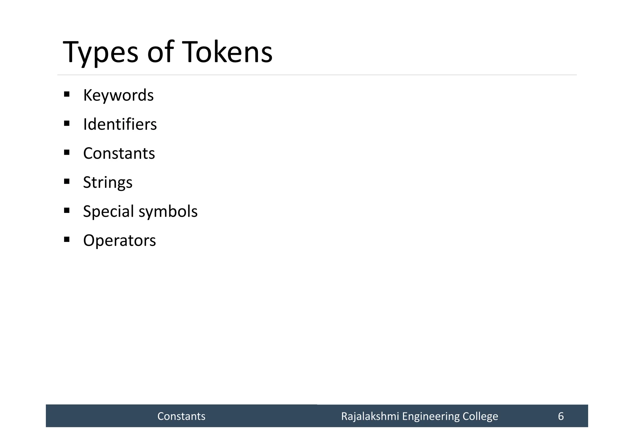Viewport: 634px width, 448px height.
Task: Click the word "Tokens" in the title
Action: tap(227, 52)
